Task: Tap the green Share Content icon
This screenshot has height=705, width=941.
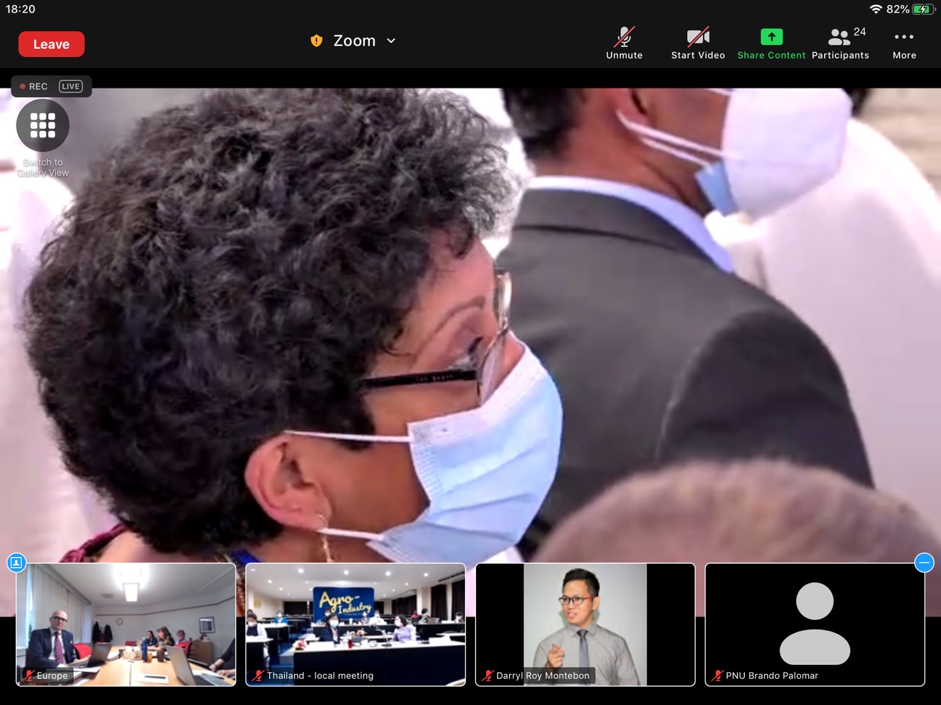Action: [x=771, y=37]
